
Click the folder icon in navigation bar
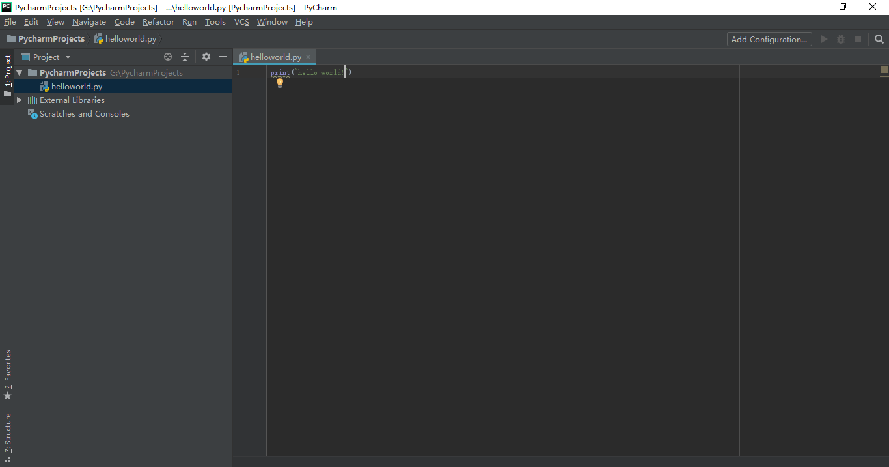tap(11, 39)
